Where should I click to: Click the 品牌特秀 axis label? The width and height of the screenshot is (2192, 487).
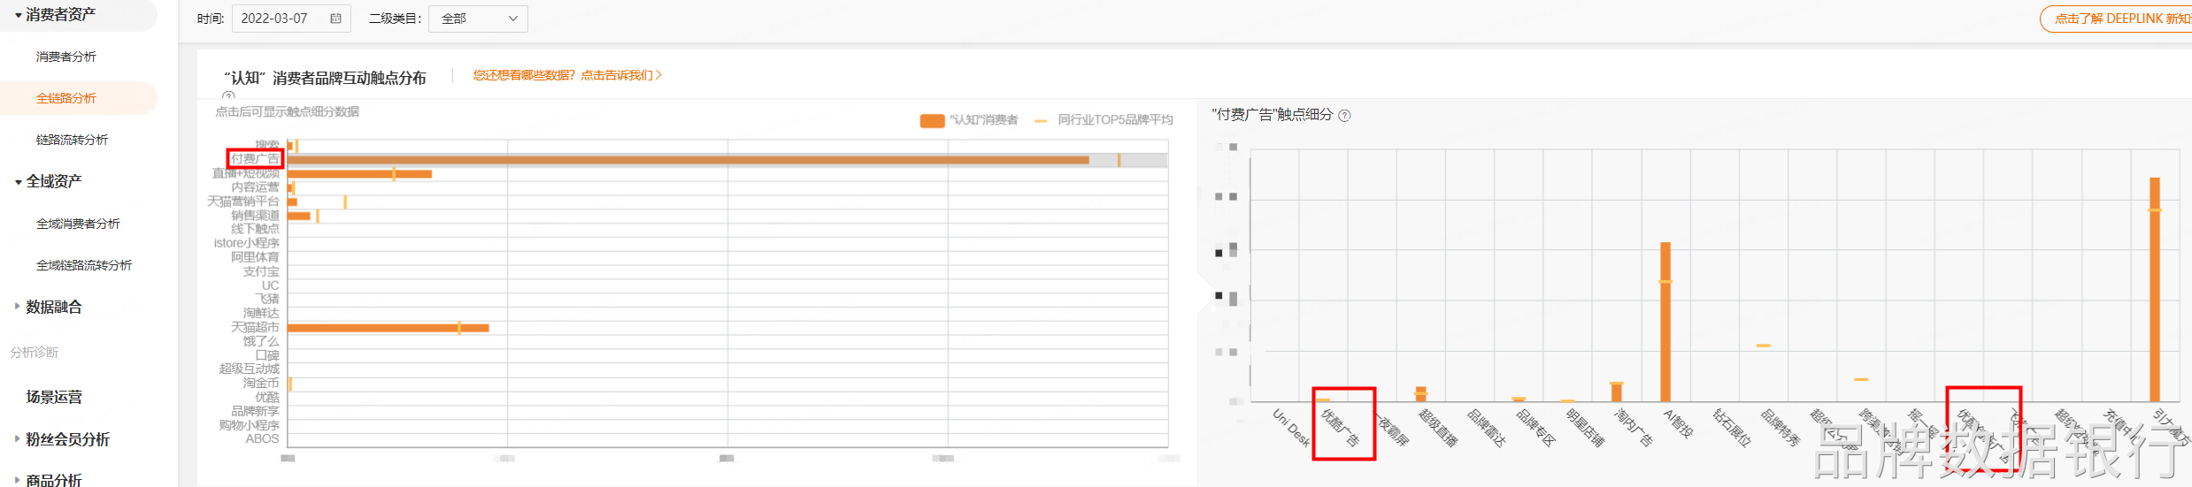[x=1781, y=428]
